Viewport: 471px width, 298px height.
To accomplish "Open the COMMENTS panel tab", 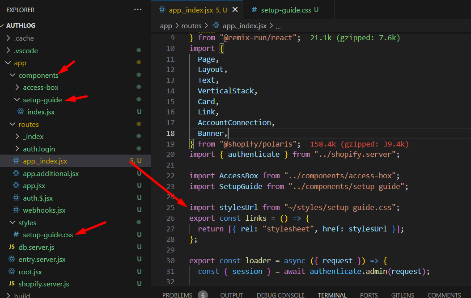I will point(444,295).
